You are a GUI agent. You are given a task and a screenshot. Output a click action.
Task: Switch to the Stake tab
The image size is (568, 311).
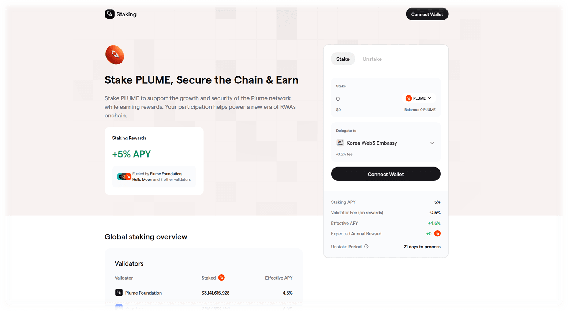tap(343, 59)
